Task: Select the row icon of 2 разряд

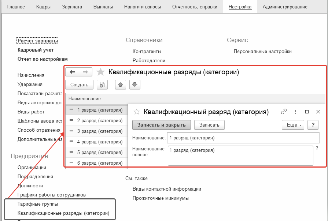Action: [71, 120]
